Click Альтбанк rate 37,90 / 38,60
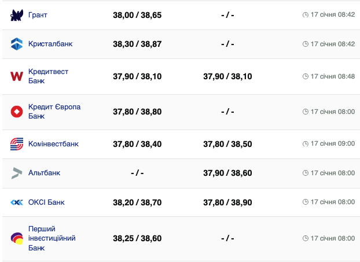Image resolution: width=360 pixels, height=262 pixels. coord(228,173)
